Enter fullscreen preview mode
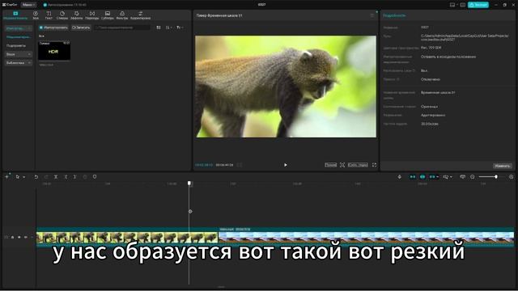Screen dimensions: 518x291 click(x=374, y=165)
